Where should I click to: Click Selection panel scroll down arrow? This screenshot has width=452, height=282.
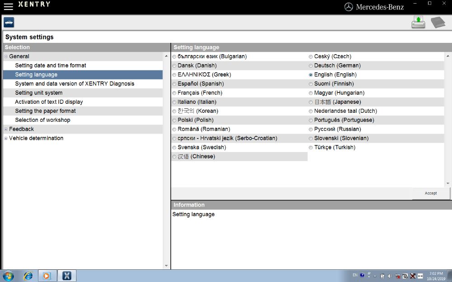pos(166,266)
